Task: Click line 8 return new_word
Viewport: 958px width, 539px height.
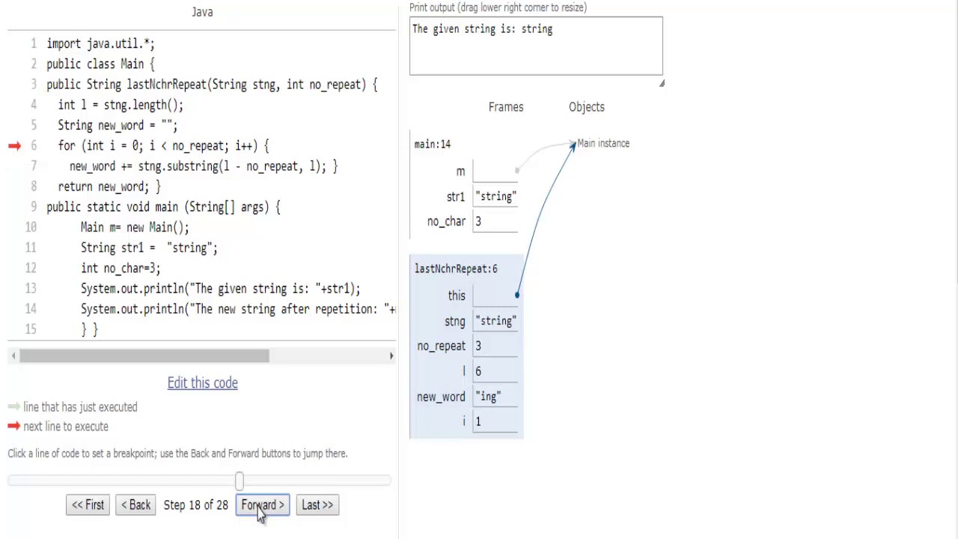Action: pyautogui.click(x=109, y=186)
